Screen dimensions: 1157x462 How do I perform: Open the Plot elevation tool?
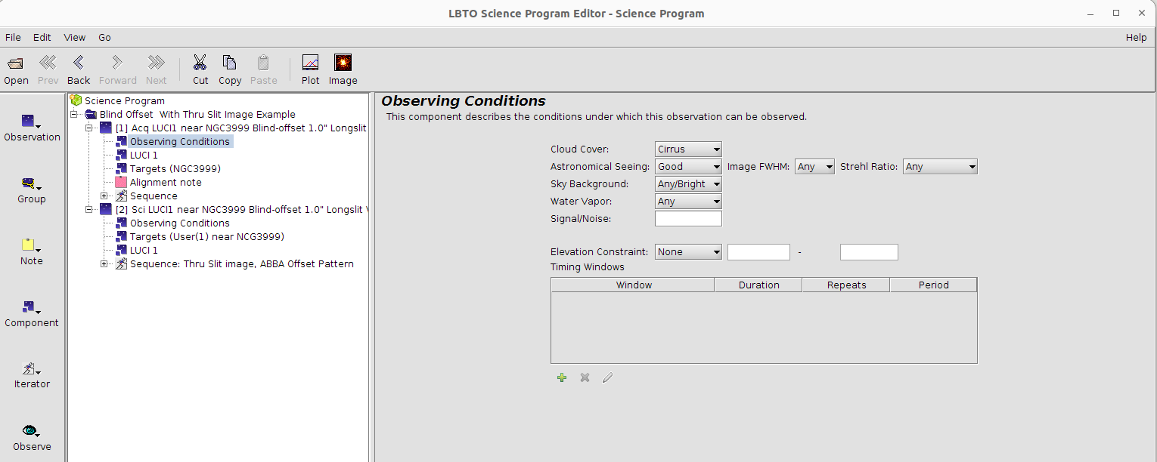pyautogui.click(x=310, y=63)
